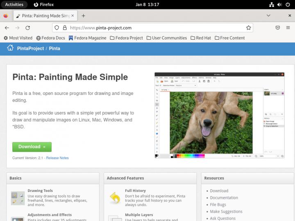Click the padlock site security icon
This screenshot has width=295, height=221.
tap(65, 28)
